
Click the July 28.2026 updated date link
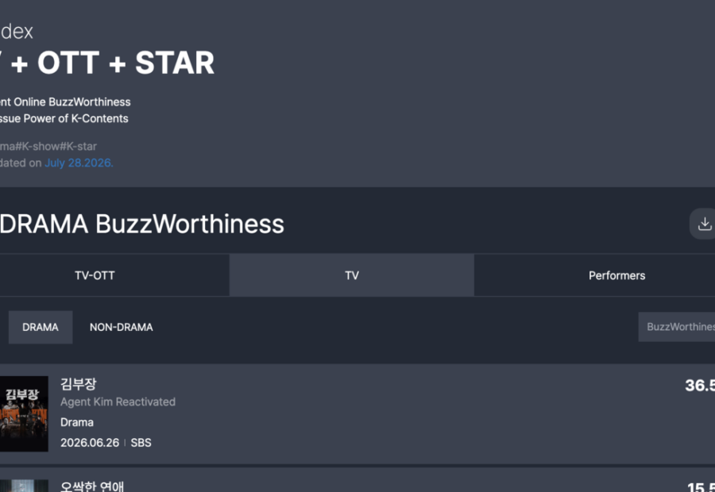(79, 163)
